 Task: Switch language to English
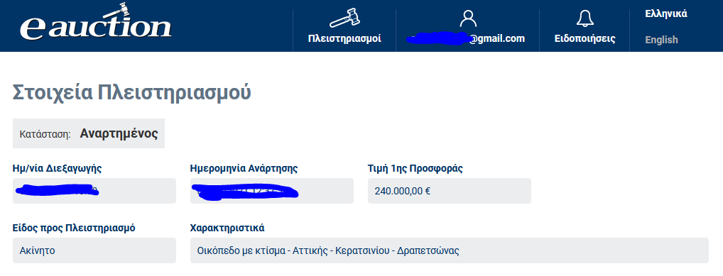[x=661, y=40]
